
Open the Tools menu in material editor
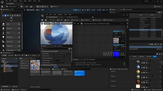(x=65, y=14)
